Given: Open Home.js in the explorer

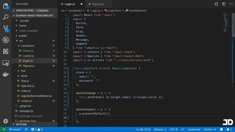Looking at the screenshot, I should pos(35,51).
